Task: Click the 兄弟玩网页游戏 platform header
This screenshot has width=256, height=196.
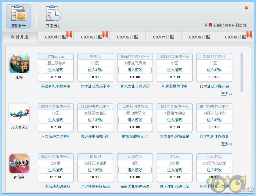Action: coord(135,107)
